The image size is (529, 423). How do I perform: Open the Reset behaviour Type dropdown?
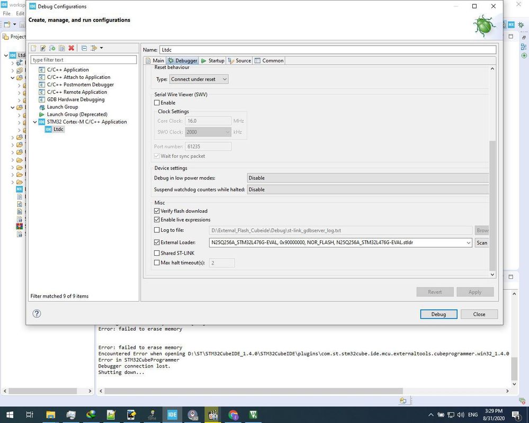click(199, 79)
